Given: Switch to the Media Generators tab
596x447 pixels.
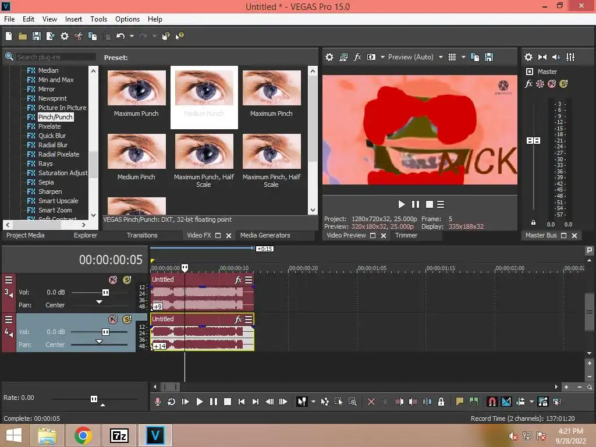Looking at the screenshot, I should [265, 235].
